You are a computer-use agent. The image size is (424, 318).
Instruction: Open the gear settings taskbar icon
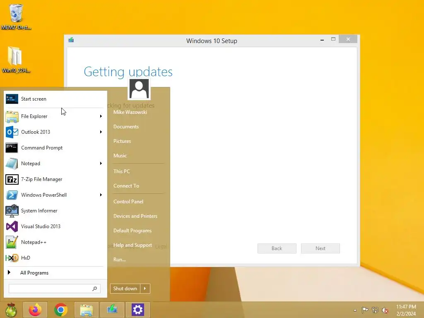(137, 310)
